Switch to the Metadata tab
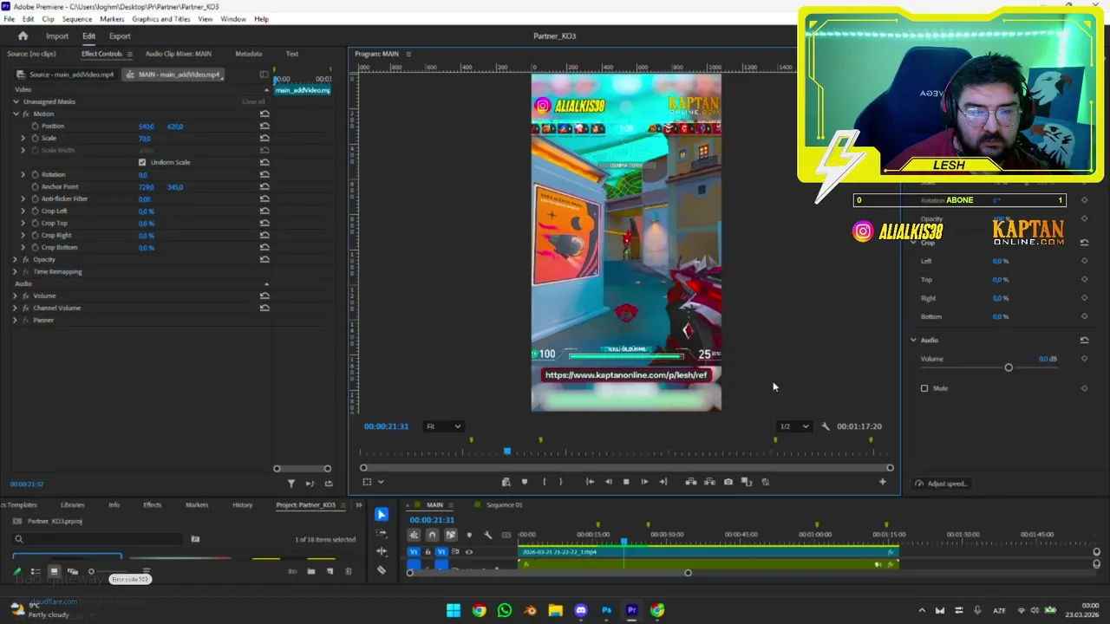This screenshot has width=1110, height=624. [248, 54]
